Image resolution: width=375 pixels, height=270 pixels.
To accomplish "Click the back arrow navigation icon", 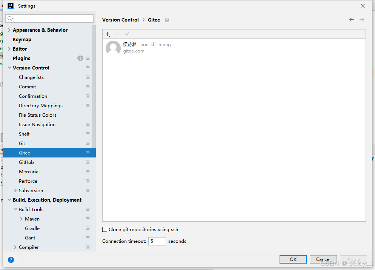I will (352, 20).
